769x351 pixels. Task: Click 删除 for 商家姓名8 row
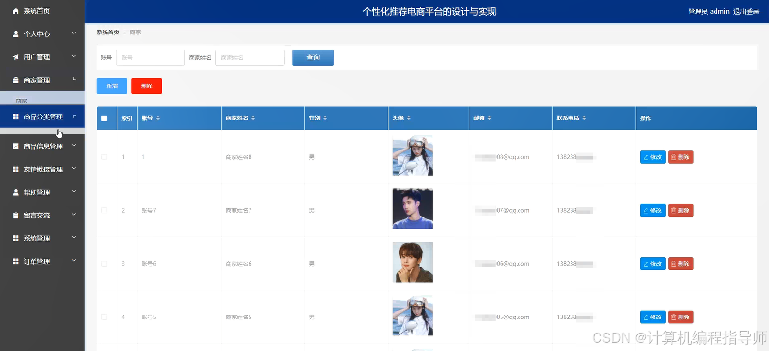click(x=680, y=157)
